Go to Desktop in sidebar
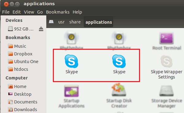 pos(23,94)
